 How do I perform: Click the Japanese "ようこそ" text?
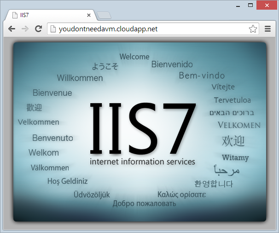coord(105,66)
